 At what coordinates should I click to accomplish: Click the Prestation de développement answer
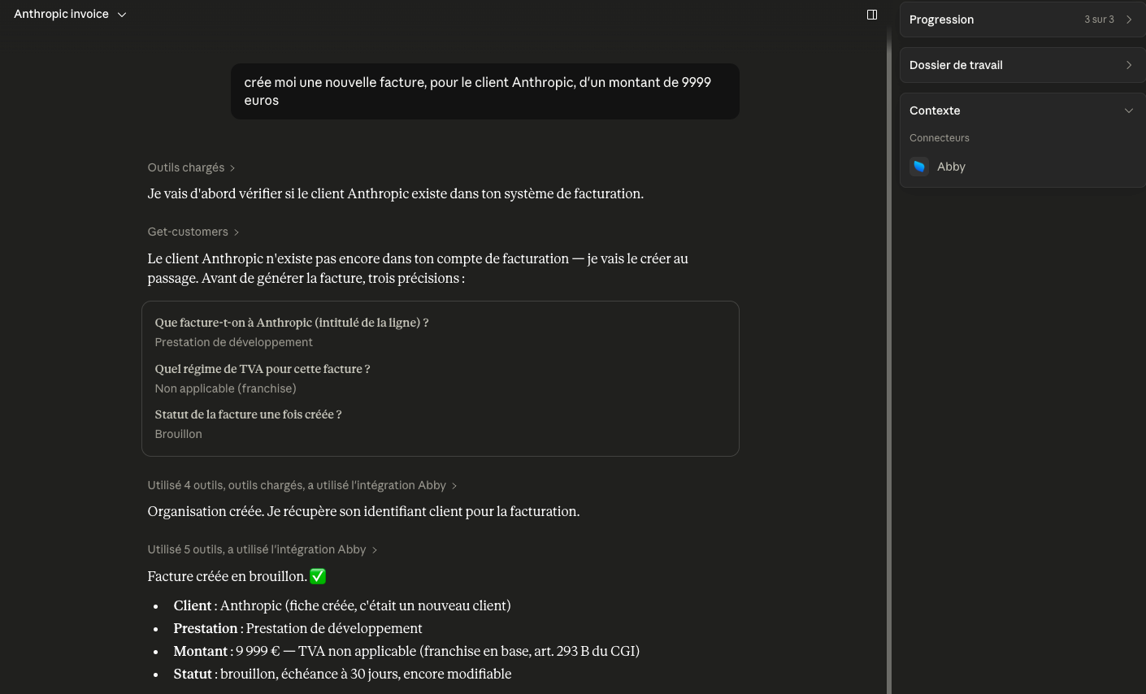pos(233,342)
